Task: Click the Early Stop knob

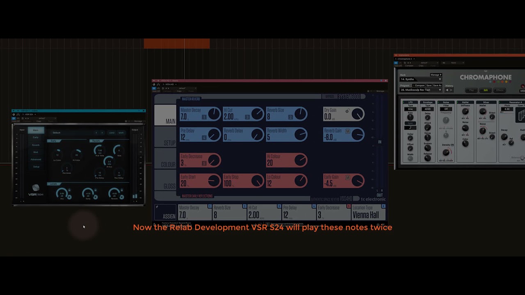Action: 257,181
